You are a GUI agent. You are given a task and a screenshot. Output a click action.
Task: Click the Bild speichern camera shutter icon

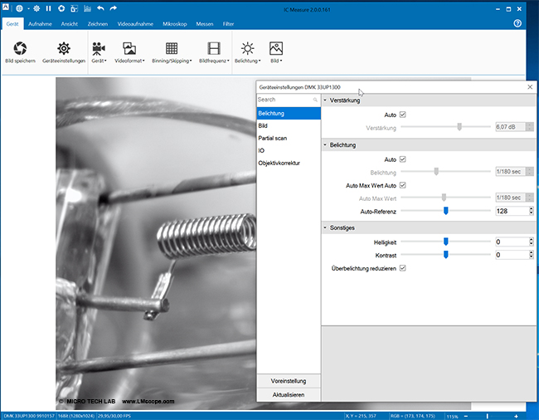coord(20,48)
